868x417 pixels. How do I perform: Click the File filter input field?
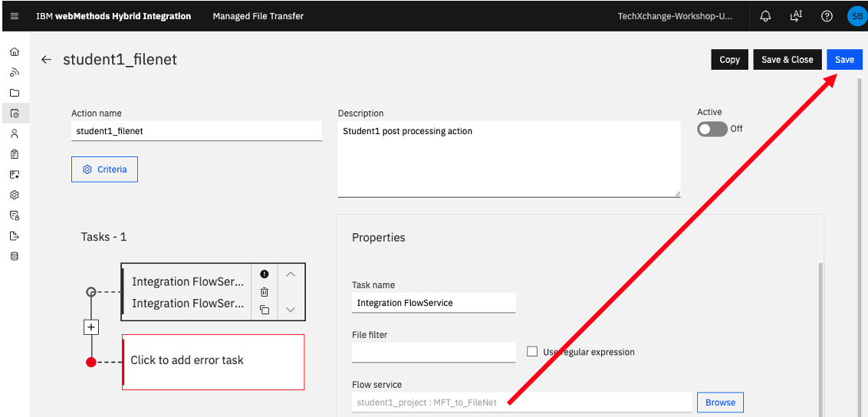433,353
